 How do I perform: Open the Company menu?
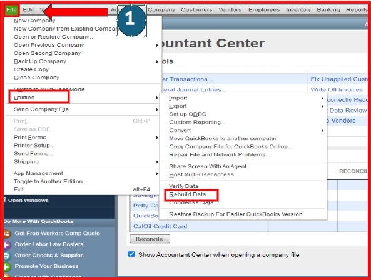coord(161,10)
